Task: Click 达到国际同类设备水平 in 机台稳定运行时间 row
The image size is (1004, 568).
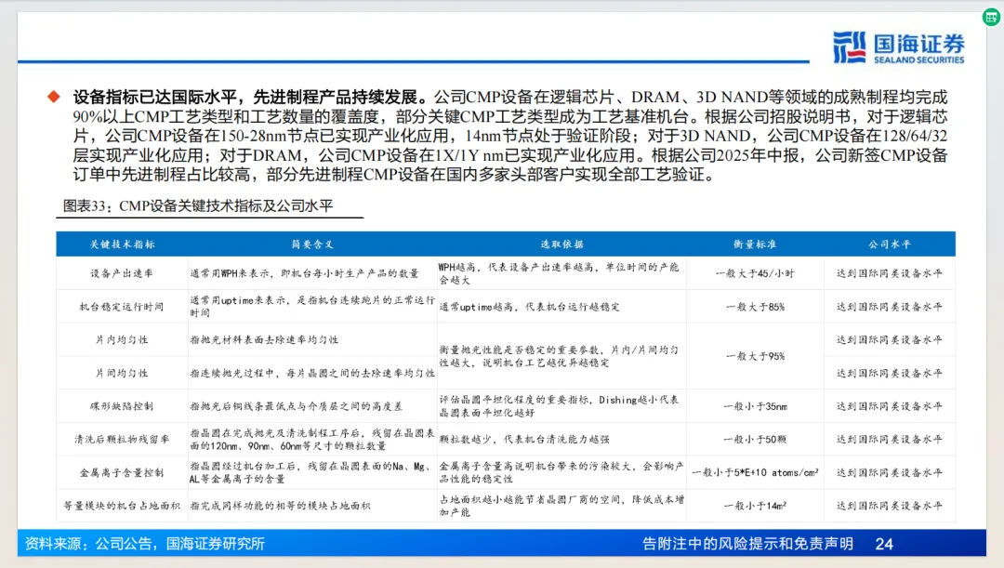Action: pos(890,307)
